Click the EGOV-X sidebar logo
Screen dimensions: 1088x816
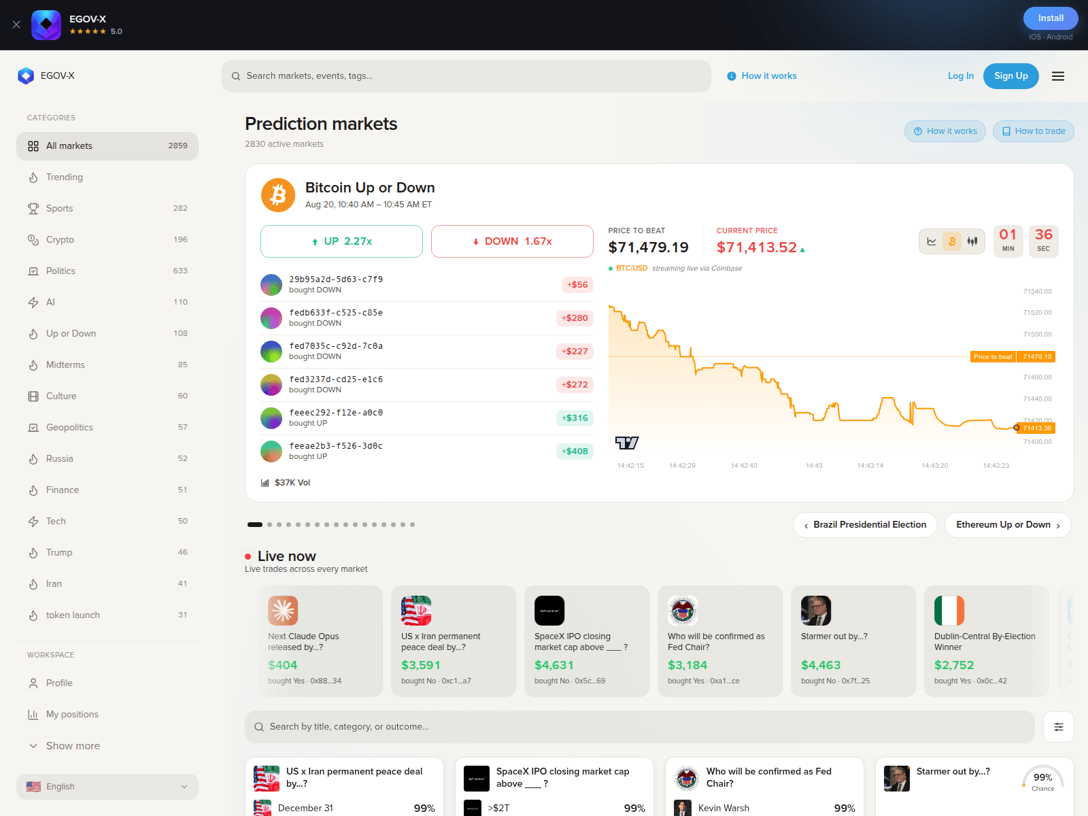pyautogui.click(x=46, y=75)
